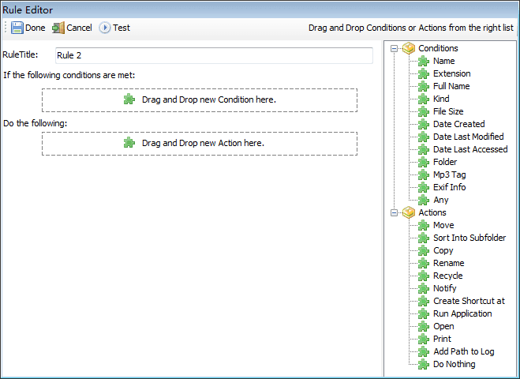Click the puzzle icon beside Recycle
The width and height of the screenshot is (520, 379).
click(x=424, y=276)
